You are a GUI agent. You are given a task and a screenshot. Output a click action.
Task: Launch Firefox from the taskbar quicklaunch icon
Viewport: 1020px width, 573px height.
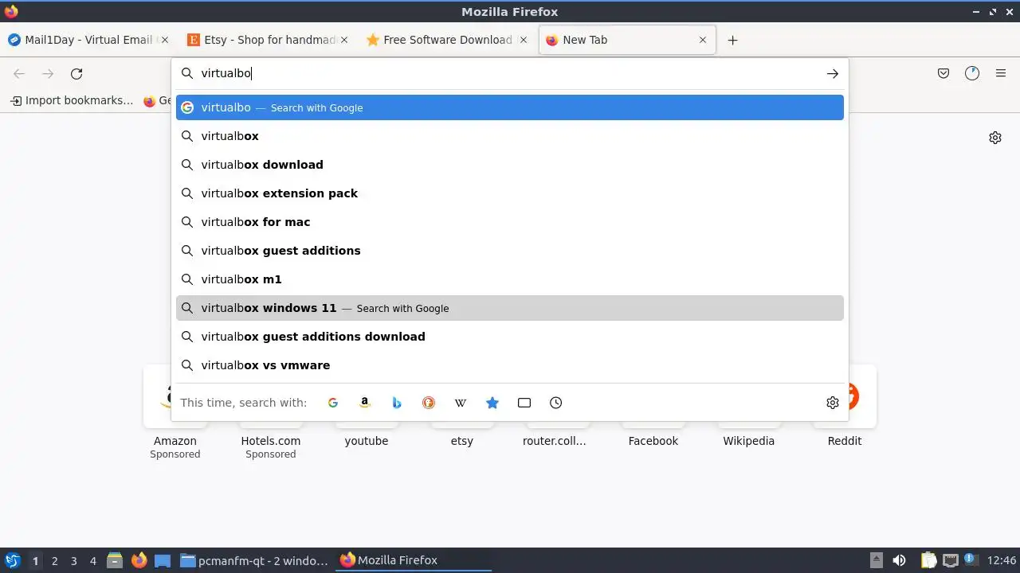pos(139,560)
